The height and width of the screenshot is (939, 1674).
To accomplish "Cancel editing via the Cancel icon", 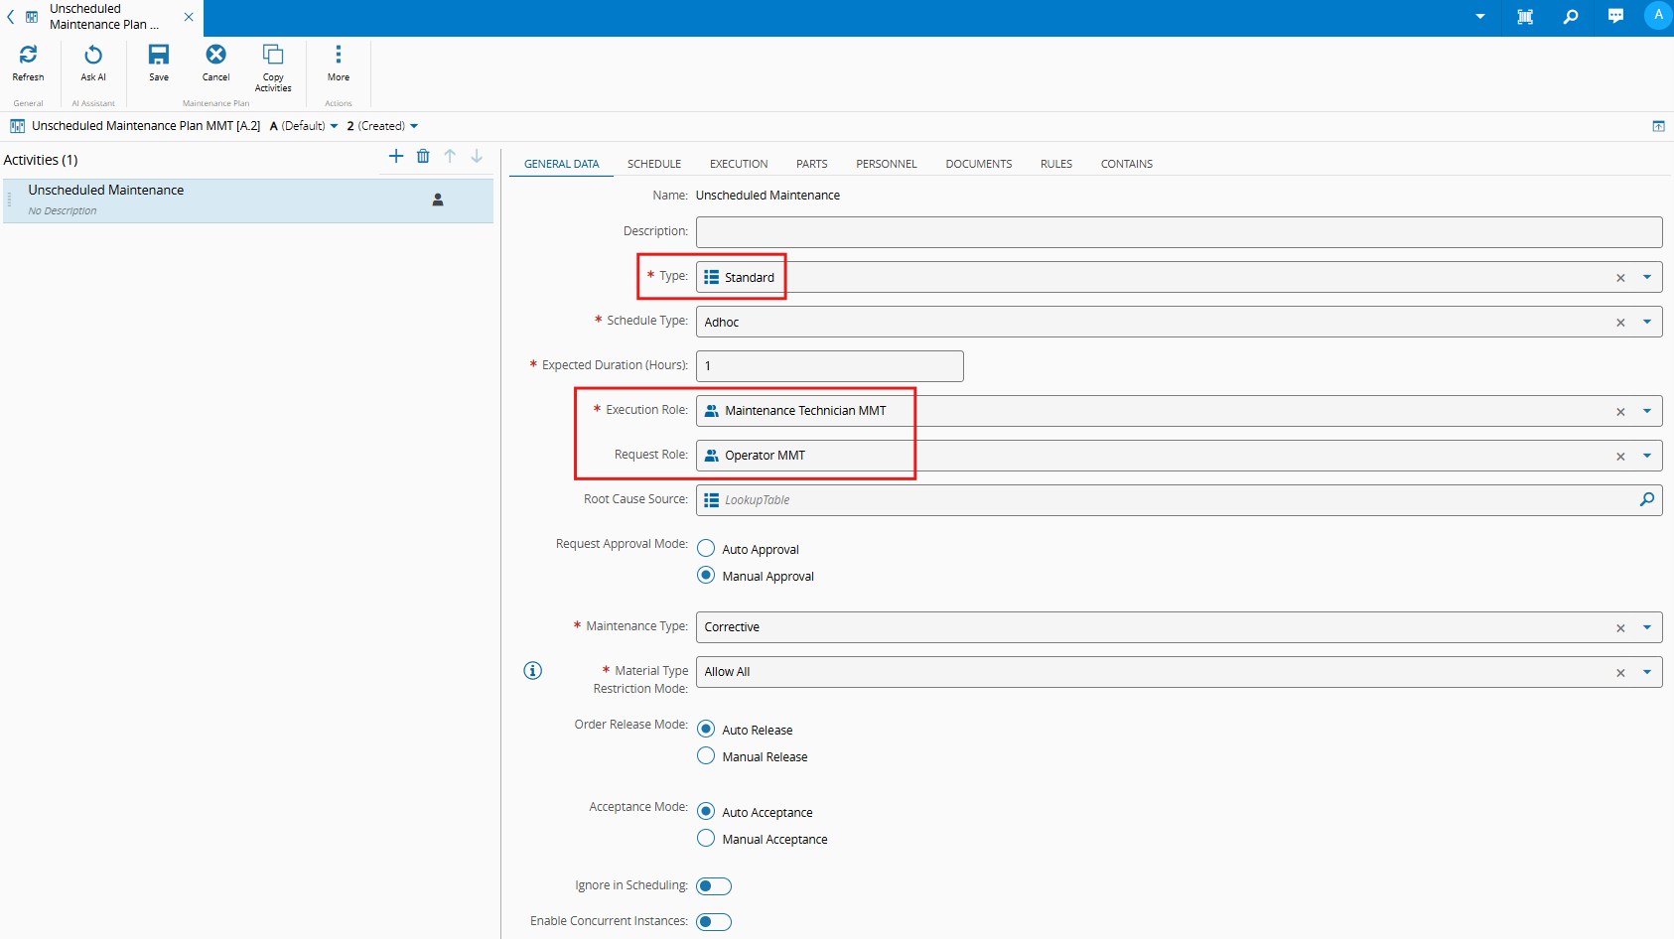I will 215,55.
